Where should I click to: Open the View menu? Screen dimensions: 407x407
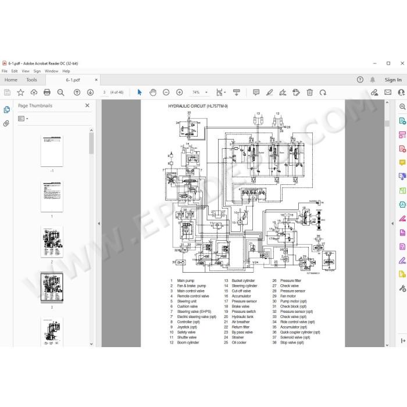tap(26, 71)
